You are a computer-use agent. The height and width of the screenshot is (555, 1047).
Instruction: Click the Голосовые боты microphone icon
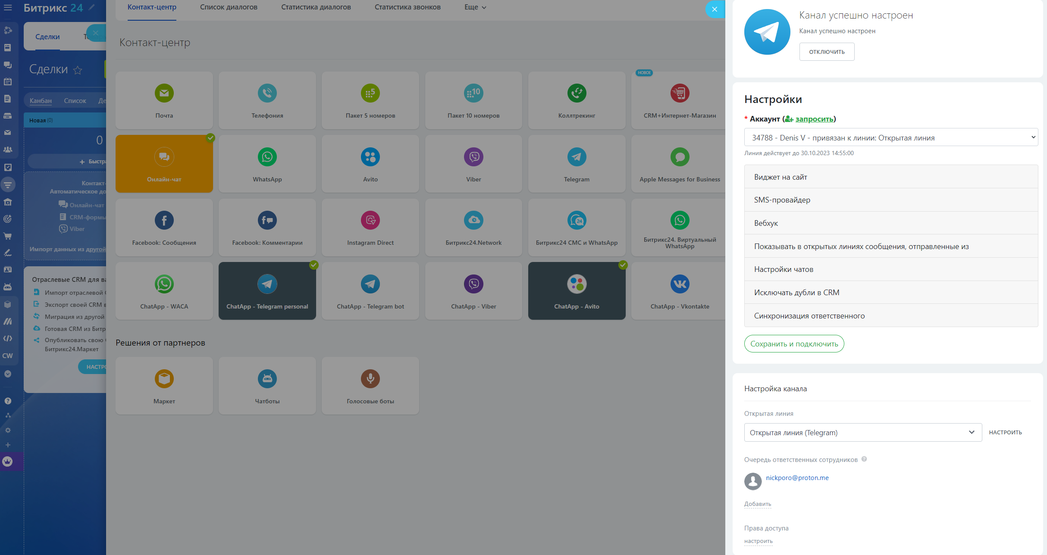click(370, 379)
